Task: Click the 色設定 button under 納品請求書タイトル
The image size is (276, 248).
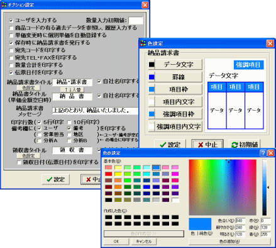Action: [28, 87]
